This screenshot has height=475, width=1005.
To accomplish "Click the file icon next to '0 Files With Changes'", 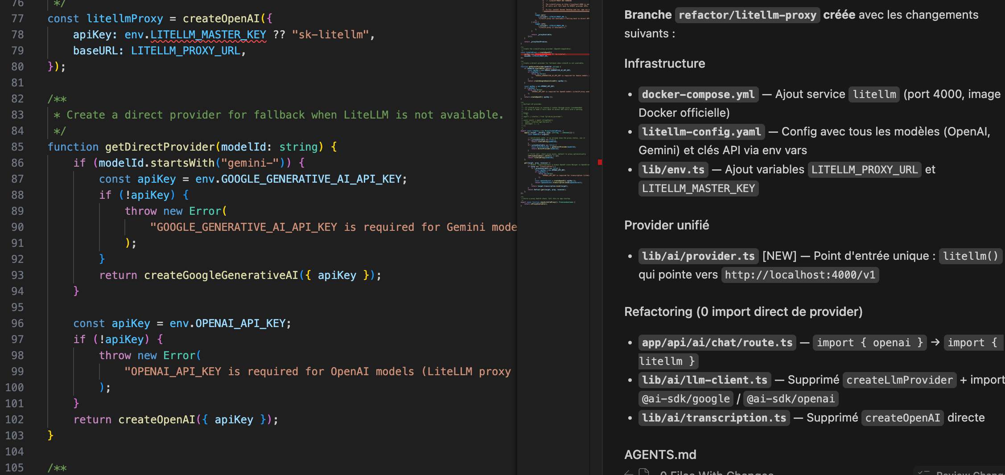I will [644, 472].
